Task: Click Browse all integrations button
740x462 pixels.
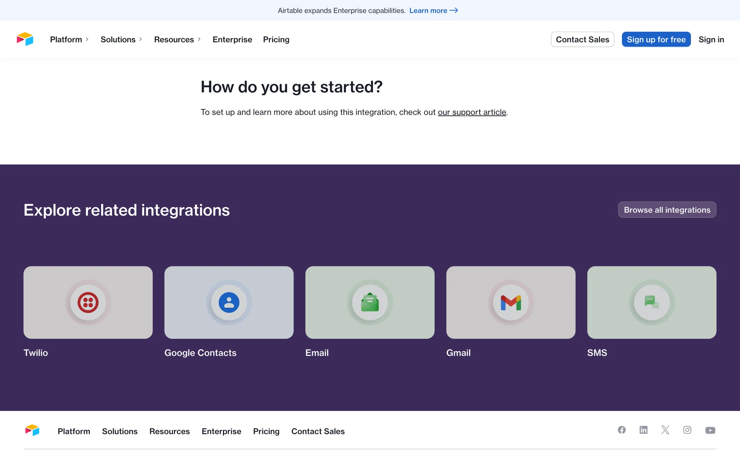Action: (667, 210)
